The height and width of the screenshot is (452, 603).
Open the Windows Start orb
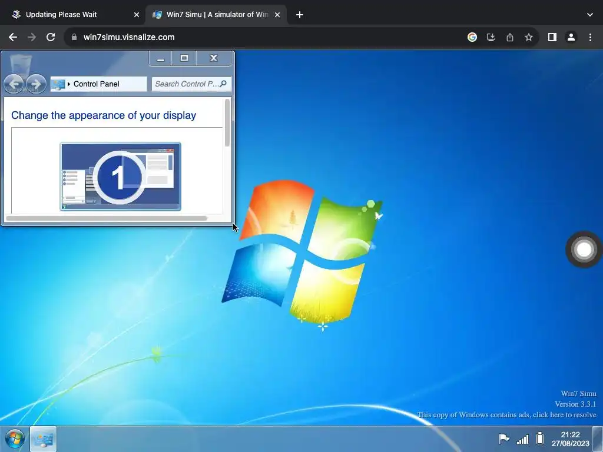pyautogui.click(x=15, y=438)
